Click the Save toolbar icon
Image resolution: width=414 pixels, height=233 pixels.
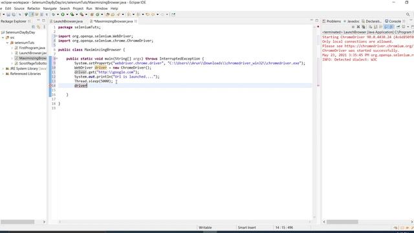(8, 14)
